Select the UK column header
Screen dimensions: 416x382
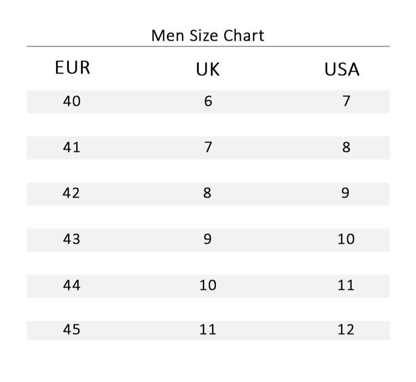point(208,70)
